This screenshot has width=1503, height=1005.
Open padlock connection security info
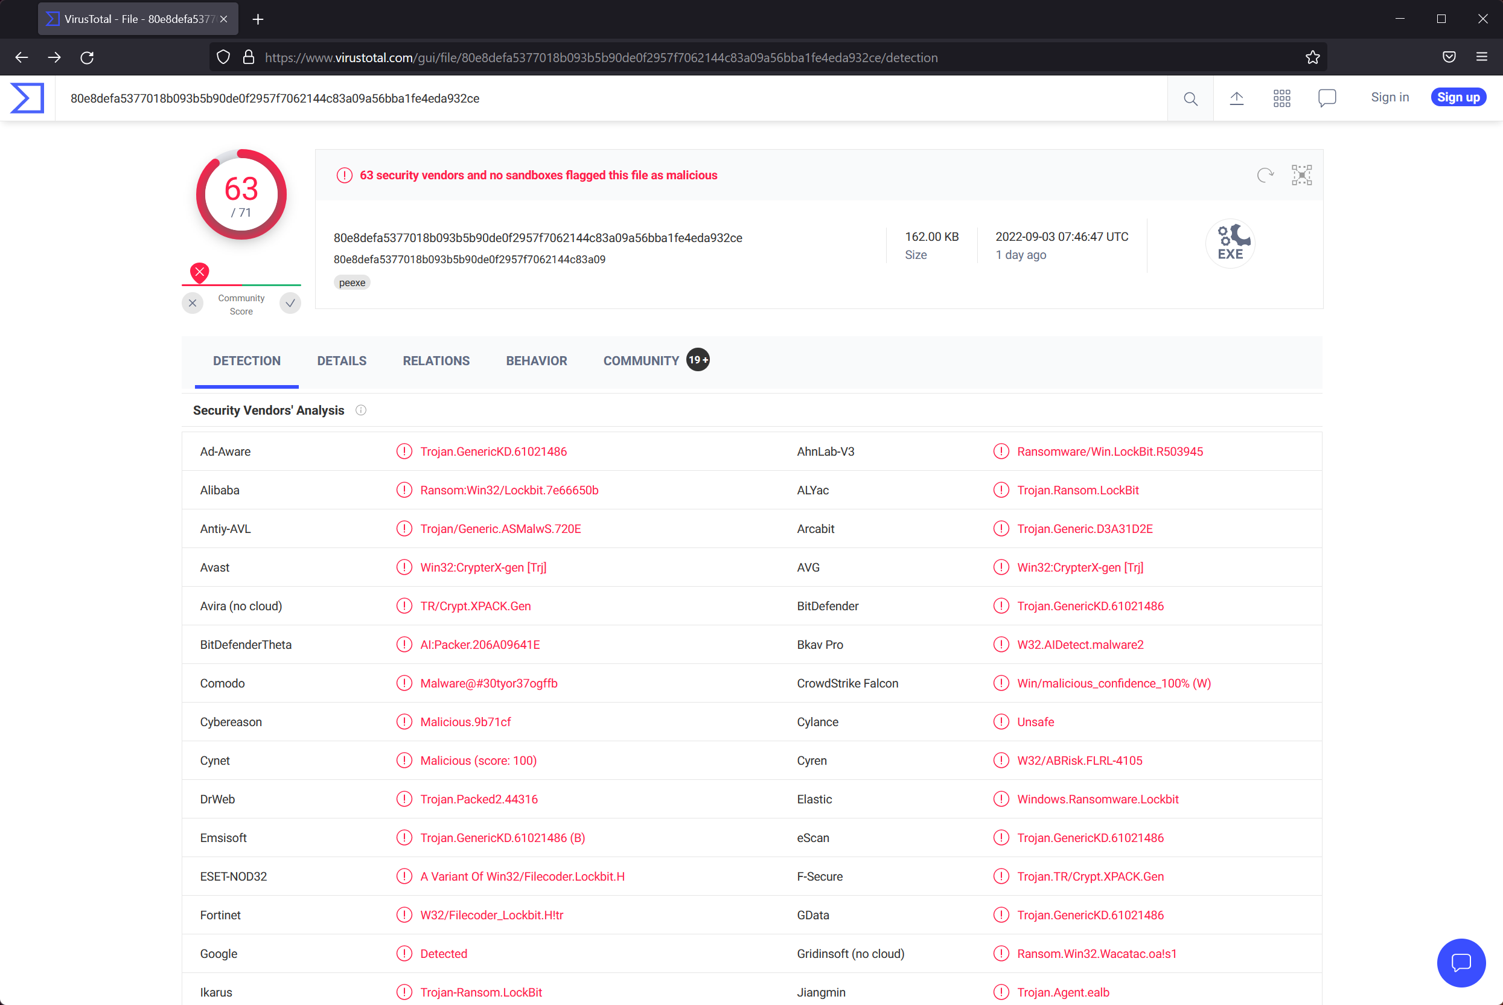pos(249,58)
